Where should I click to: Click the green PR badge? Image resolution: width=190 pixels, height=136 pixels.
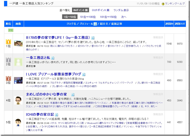[x=11, y=30]
